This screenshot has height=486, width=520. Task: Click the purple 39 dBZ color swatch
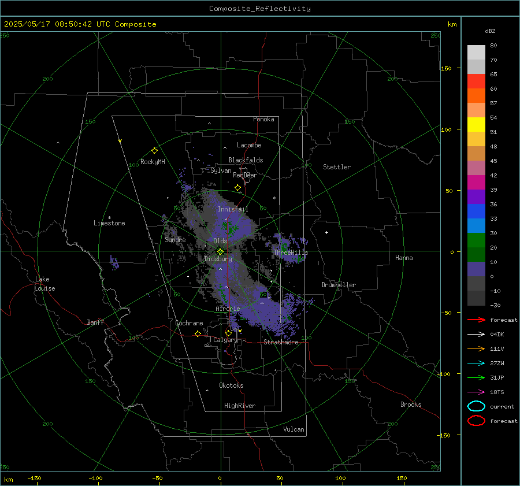pos(476,196)
